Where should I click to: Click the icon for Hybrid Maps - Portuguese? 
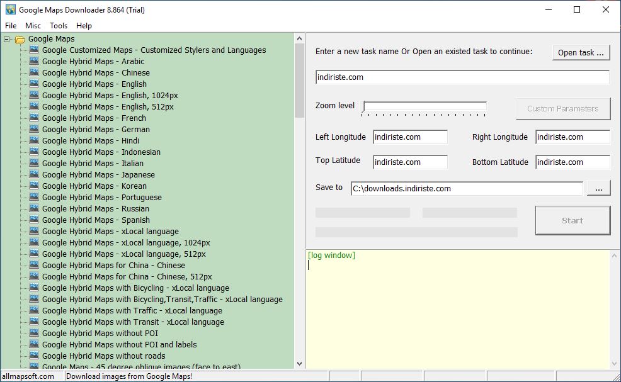34,197
